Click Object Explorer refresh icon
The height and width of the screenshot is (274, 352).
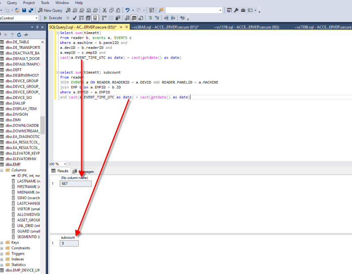tap(19, 35)
